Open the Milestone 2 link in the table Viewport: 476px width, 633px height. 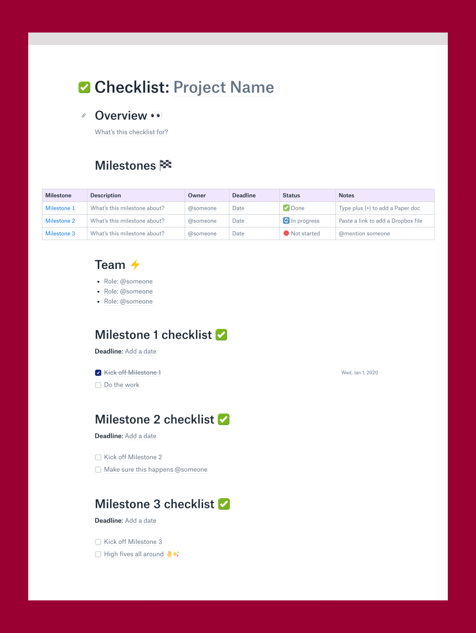pos(60,220)
